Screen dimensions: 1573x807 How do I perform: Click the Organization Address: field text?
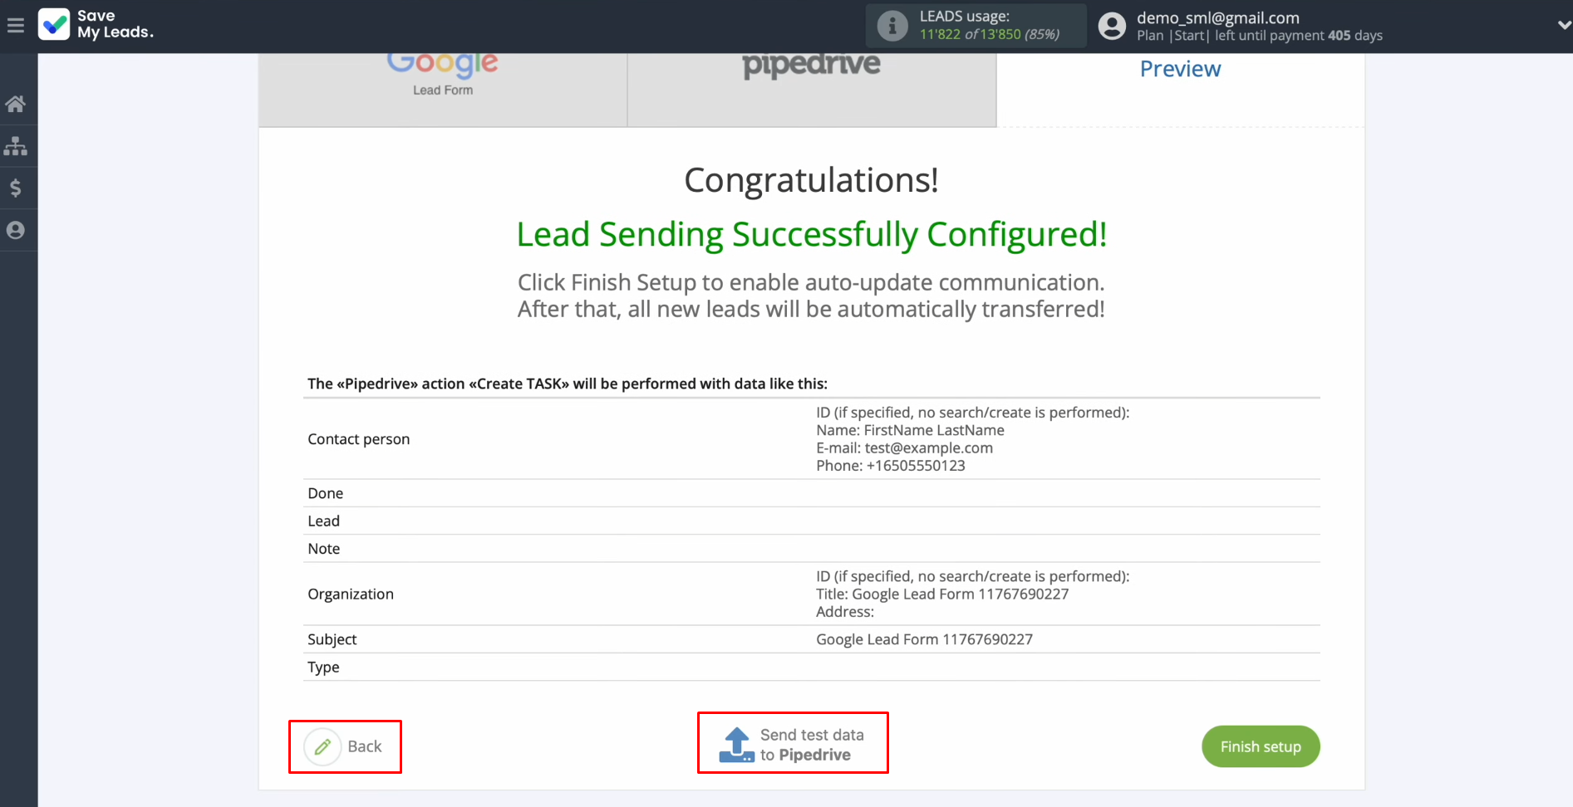[x=845, y=612]
